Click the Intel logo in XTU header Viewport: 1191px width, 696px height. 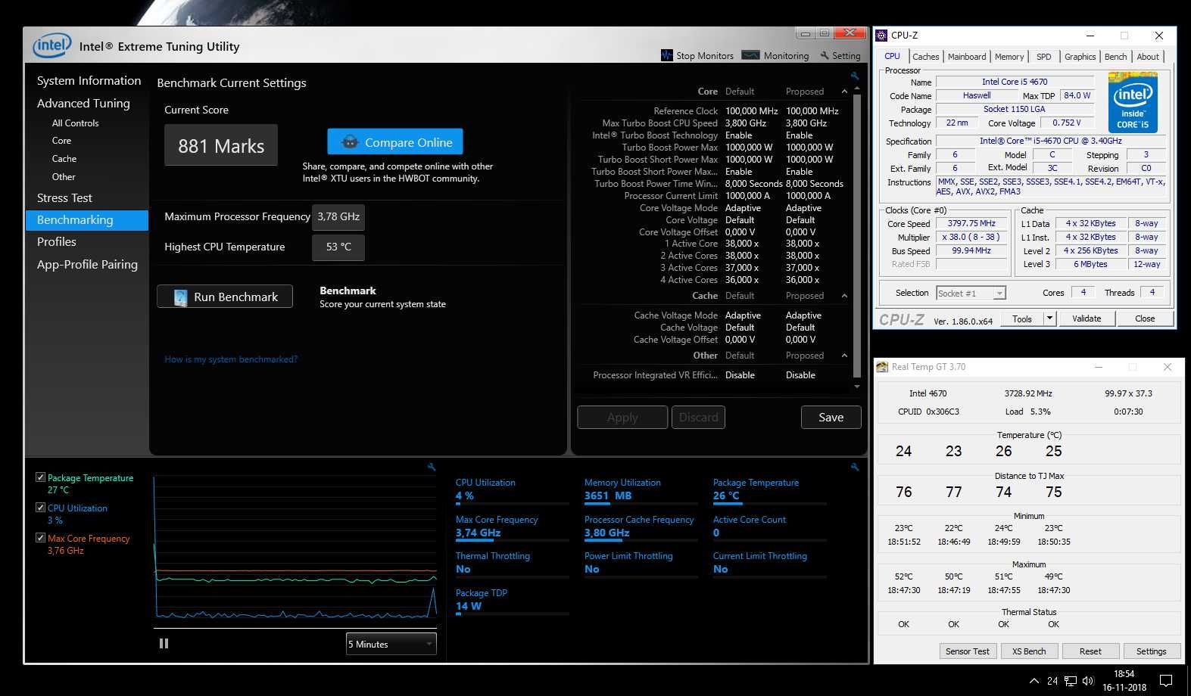click(51, 45)
